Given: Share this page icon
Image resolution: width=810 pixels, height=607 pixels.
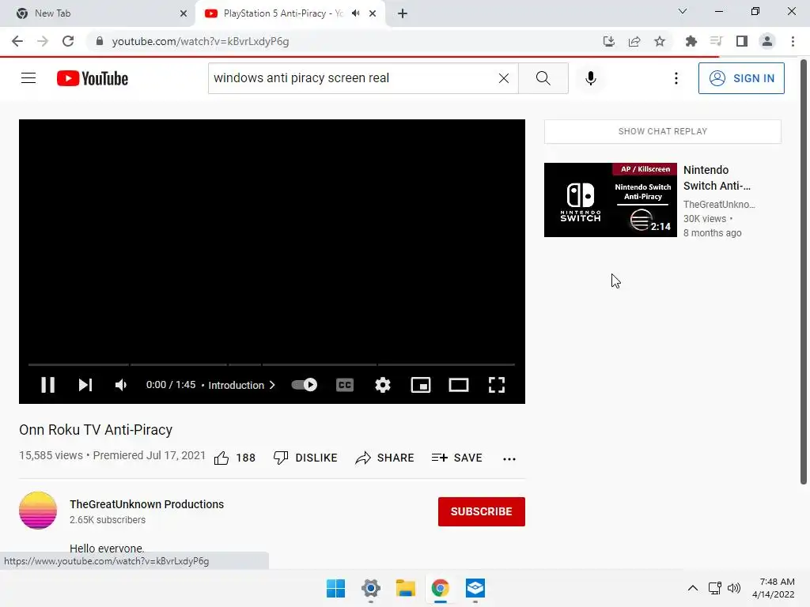Looking at the screenshot, I should coord(634,41).
